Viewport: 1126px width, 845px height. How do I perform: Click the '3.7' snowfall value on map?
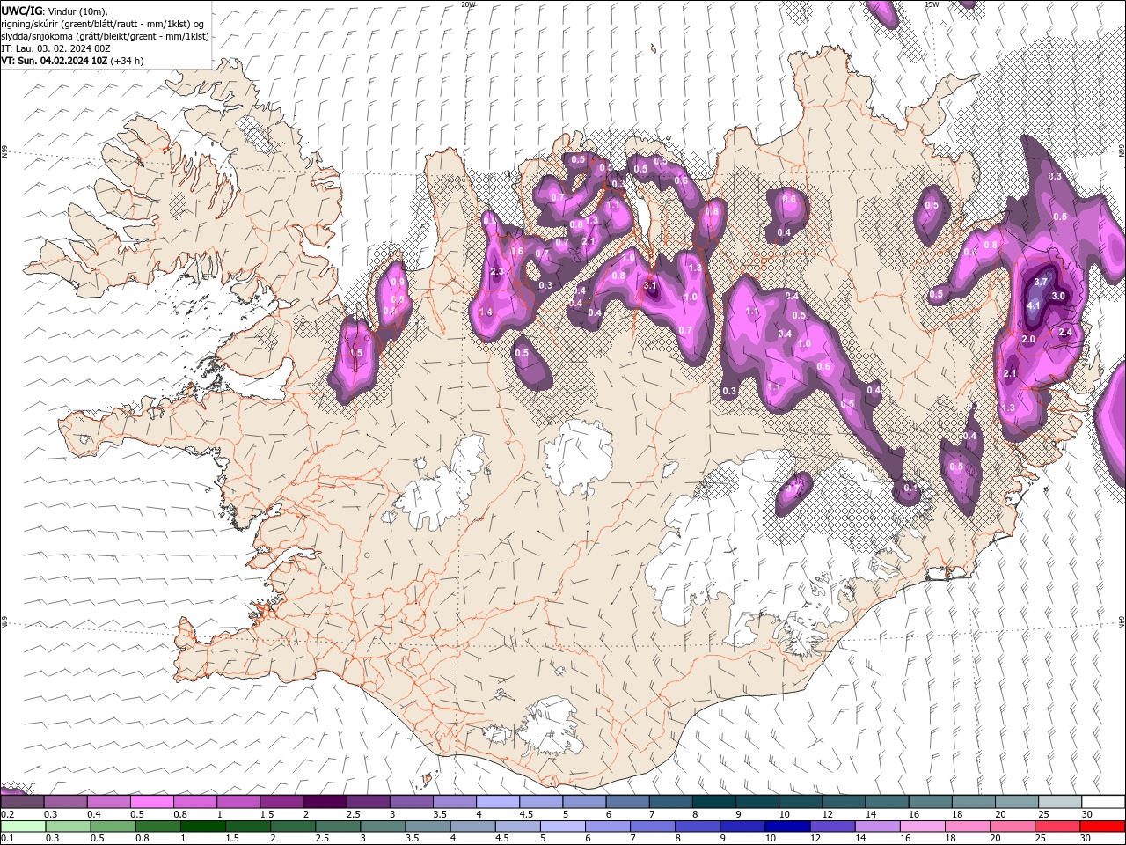tap(1041, 282)
